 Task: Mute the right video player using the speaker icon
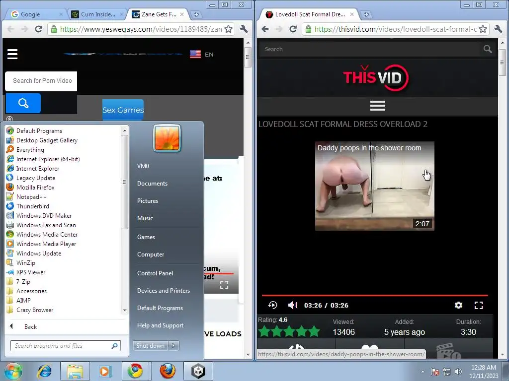(x=292, y=305)
